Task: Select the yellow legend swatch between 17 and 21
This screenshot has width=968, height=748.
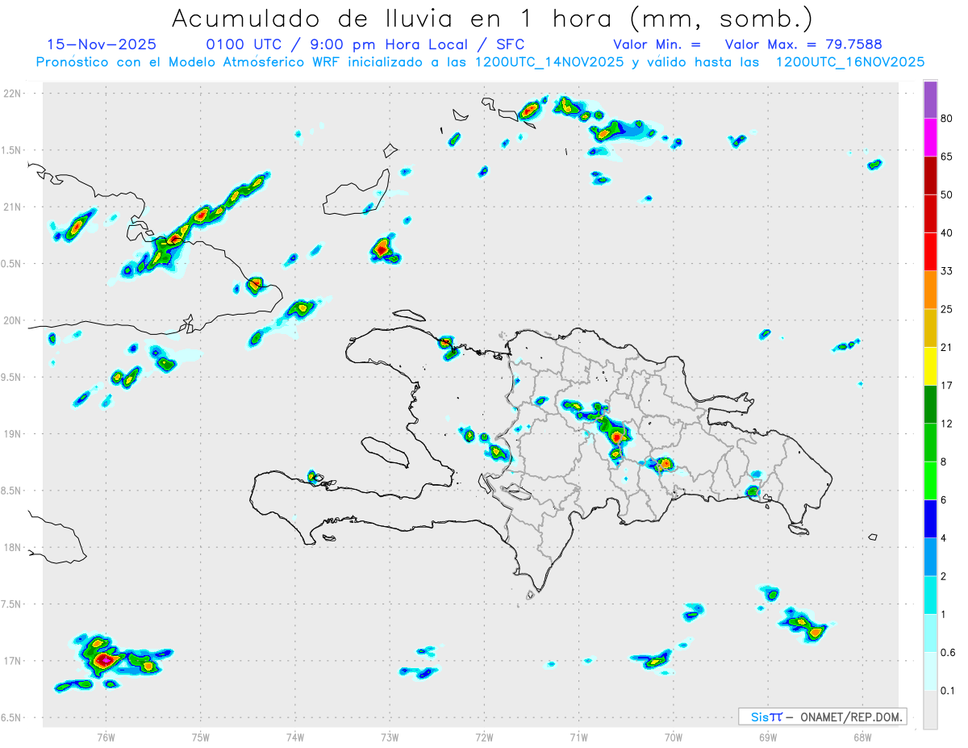Action: 930,366
